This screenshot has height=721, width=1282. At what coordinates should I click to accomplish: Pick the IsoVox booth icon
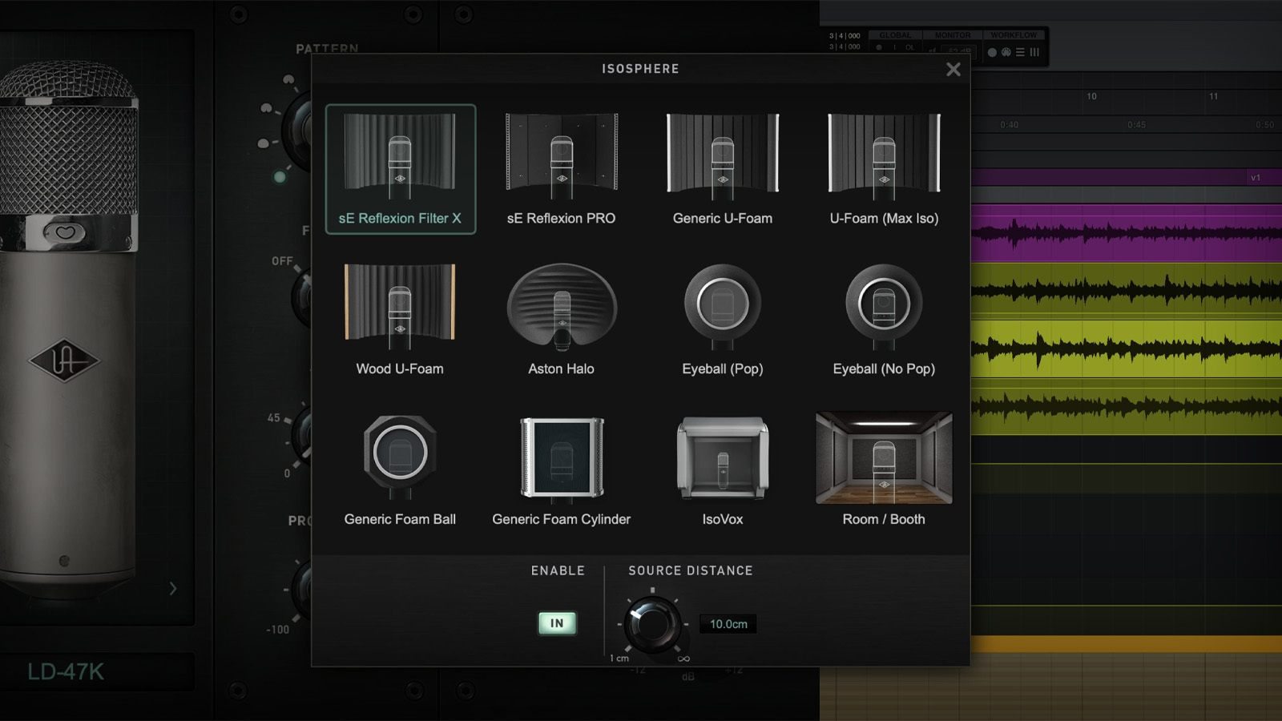(723, 457)
